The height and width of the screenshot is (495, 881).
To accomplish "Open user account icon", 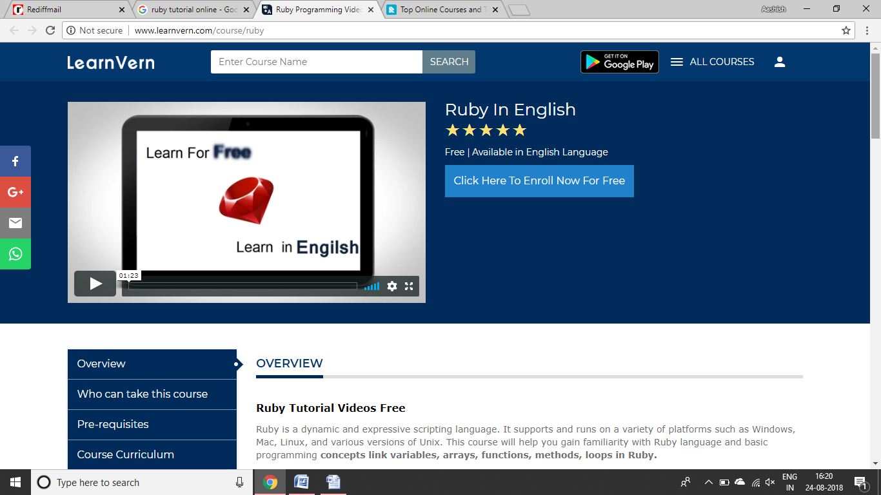I will pos(780,62).
